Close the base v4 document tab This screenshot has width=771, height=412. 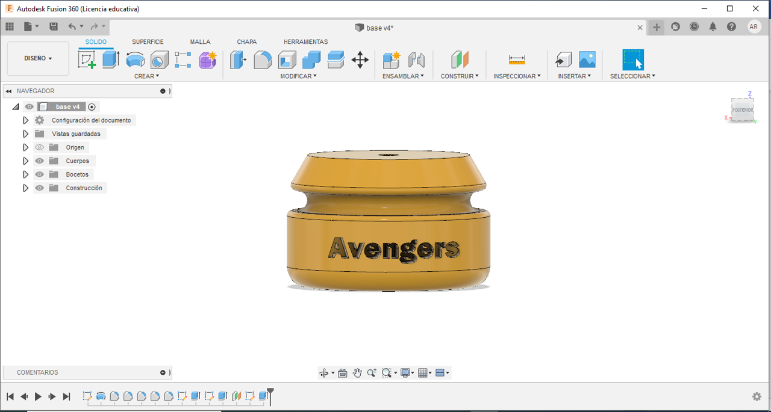[x=640, y=28]
